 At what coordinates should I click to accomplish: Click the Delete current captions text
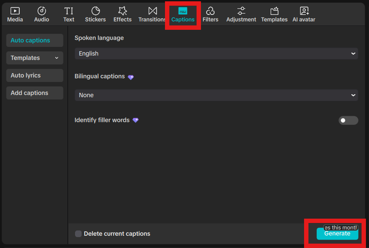117,234
